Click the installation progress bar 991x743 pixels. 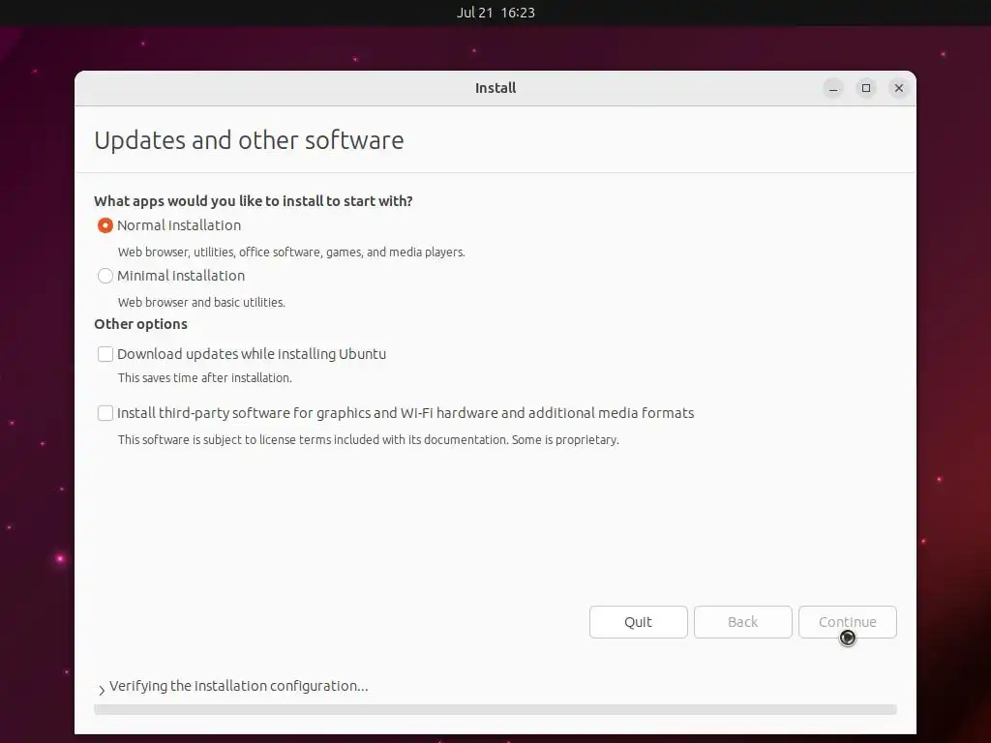coord(495,709)
